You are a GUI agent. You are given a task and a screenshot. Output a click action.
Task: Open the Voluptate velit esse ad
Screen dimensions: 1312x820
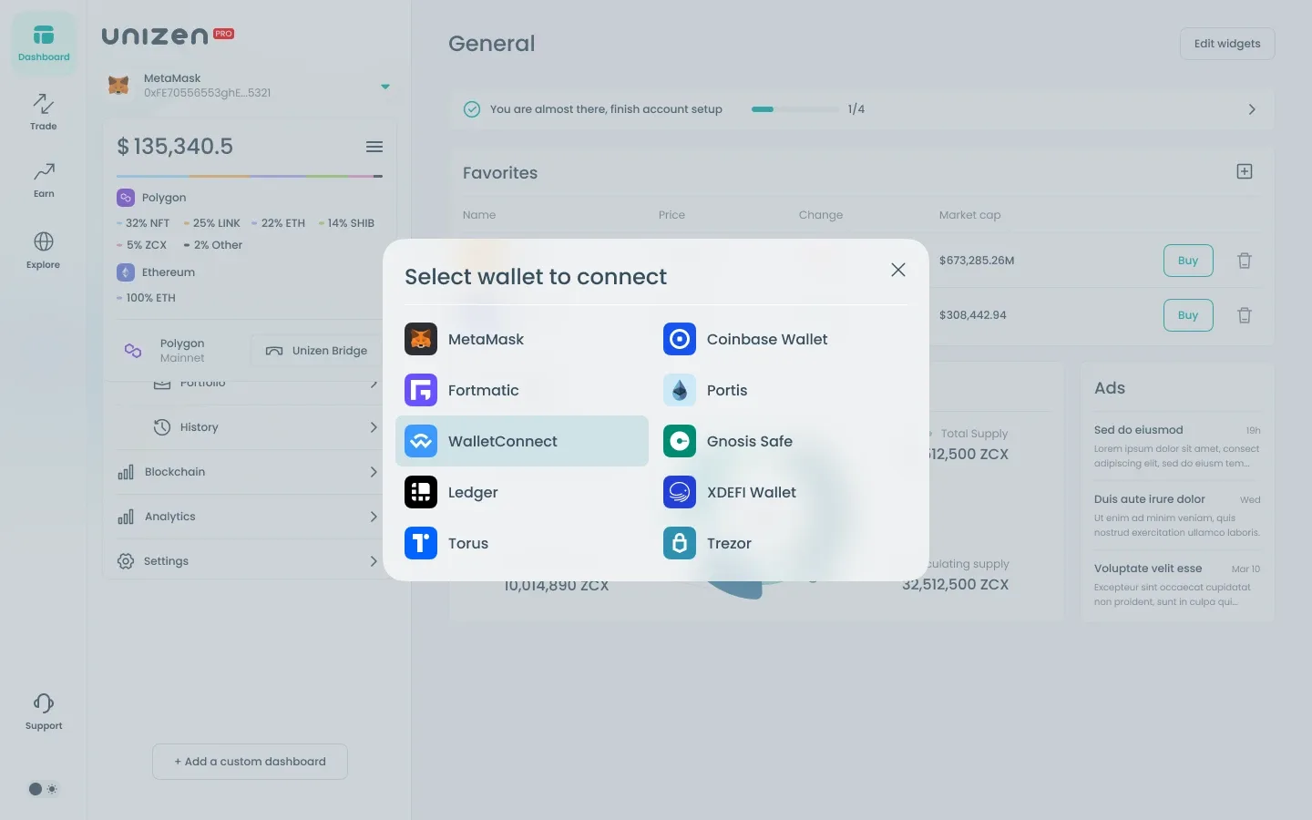1177,585
